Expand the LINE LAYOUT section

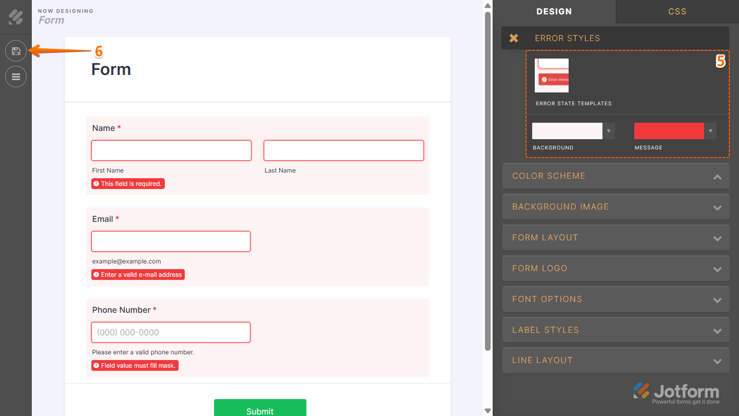tap(615, 360)
